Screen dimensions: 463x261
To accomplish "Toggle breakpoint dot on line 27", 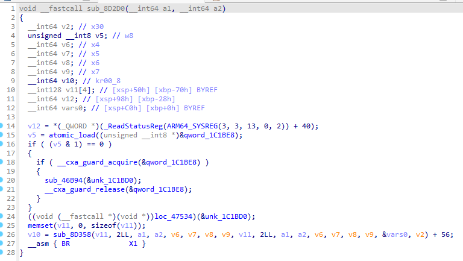I will pos(1,244).
